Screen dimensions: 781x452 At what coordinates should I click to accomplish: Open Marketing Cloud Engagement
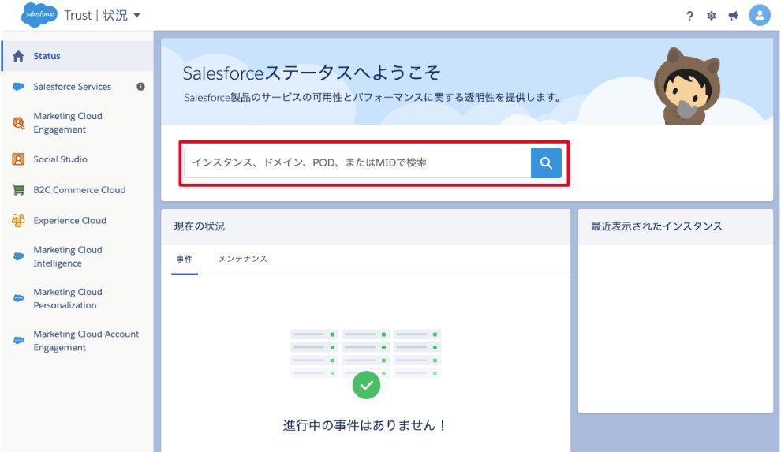point(68,122)
